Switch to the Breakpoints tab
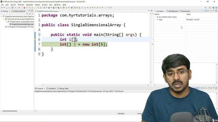 click(x=172, y=11)
